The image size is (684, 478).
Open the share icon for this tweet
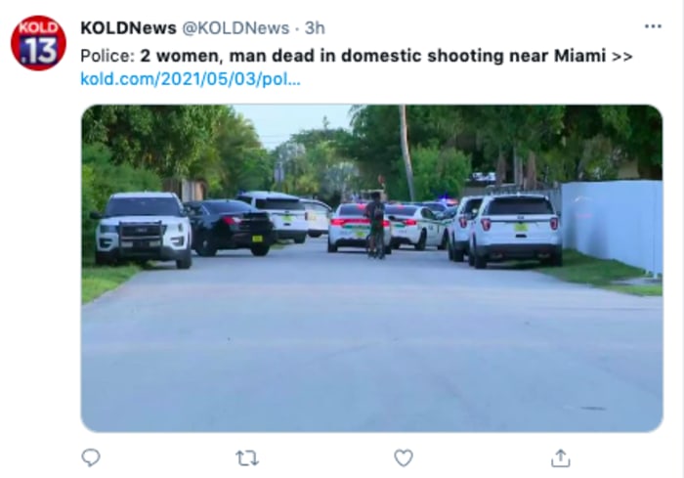pos(561,457)
